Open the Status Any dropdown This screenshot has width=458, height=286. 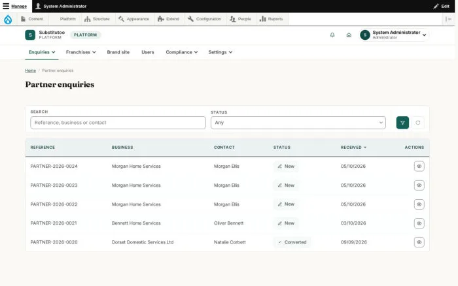(x=298, y=123)
